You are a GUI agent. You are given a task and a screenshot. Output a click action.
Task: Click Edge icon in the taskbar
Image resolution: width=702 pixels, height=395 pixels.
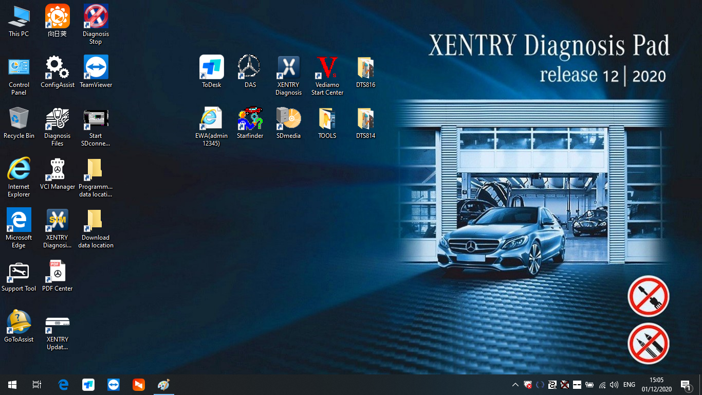[63, 385]
